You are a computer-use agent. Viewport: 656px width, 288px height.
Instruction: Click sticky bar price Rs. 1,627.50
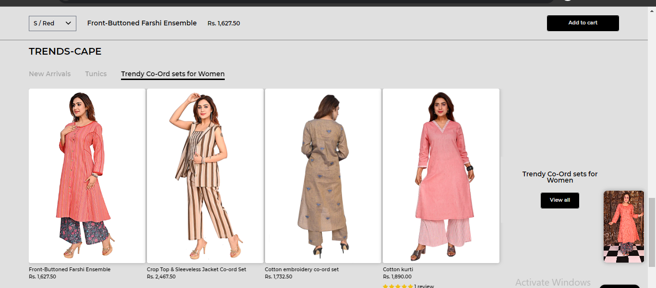tap(224, 23)
